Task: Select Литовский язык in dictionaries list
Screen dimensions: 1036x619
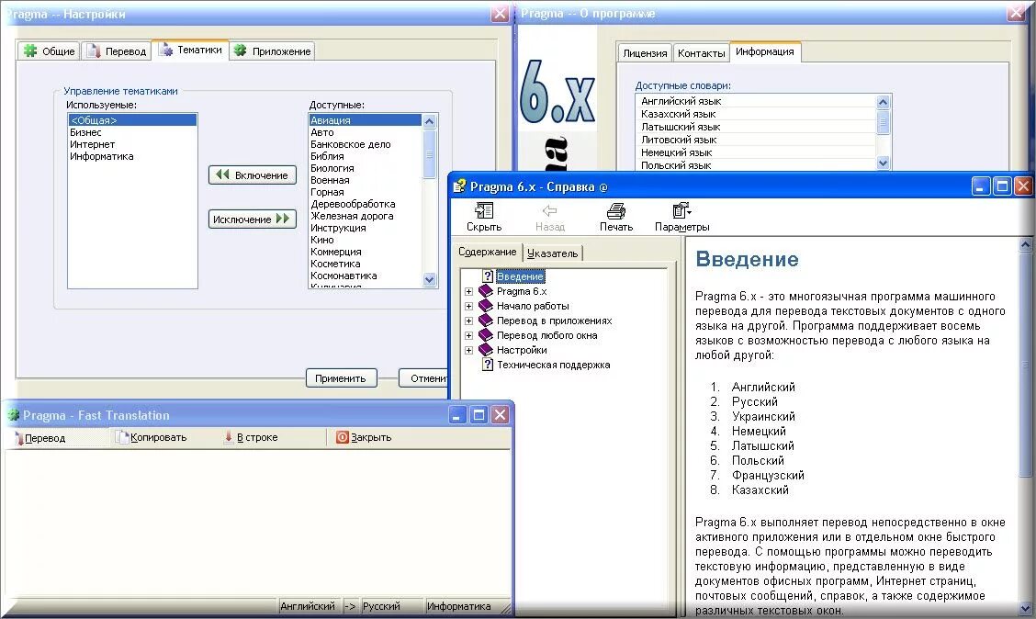Action: pyautogui.click(x=756, y=140)
